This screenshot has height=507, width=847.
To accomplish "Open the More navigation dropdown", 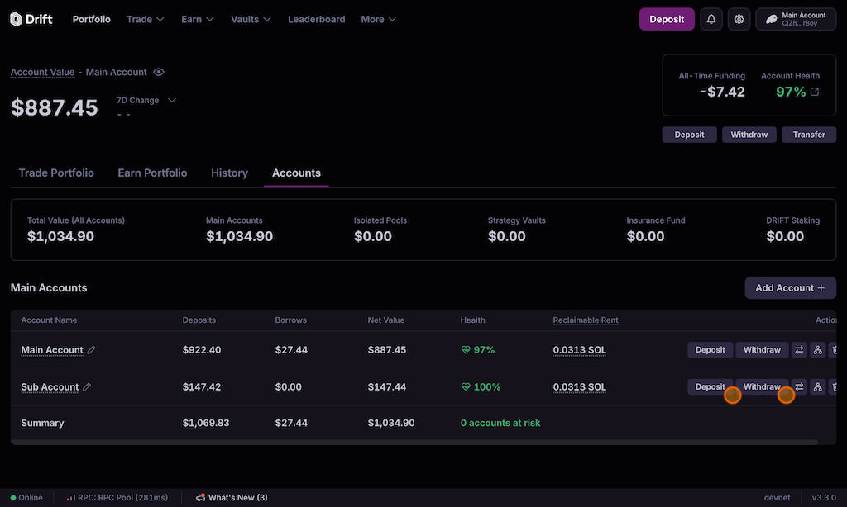I will click(378, 19).
